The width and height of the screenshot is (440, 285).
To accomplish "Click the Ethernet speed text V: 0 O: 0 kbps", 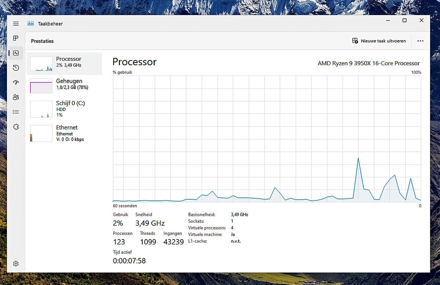I will coord(70,139).
